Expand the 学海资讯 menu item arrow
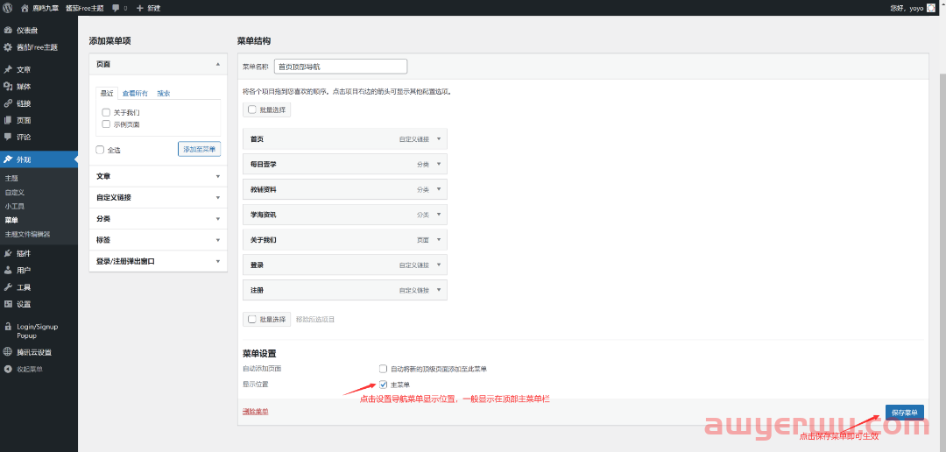The image size is (946, 452). tap(439, 215)
